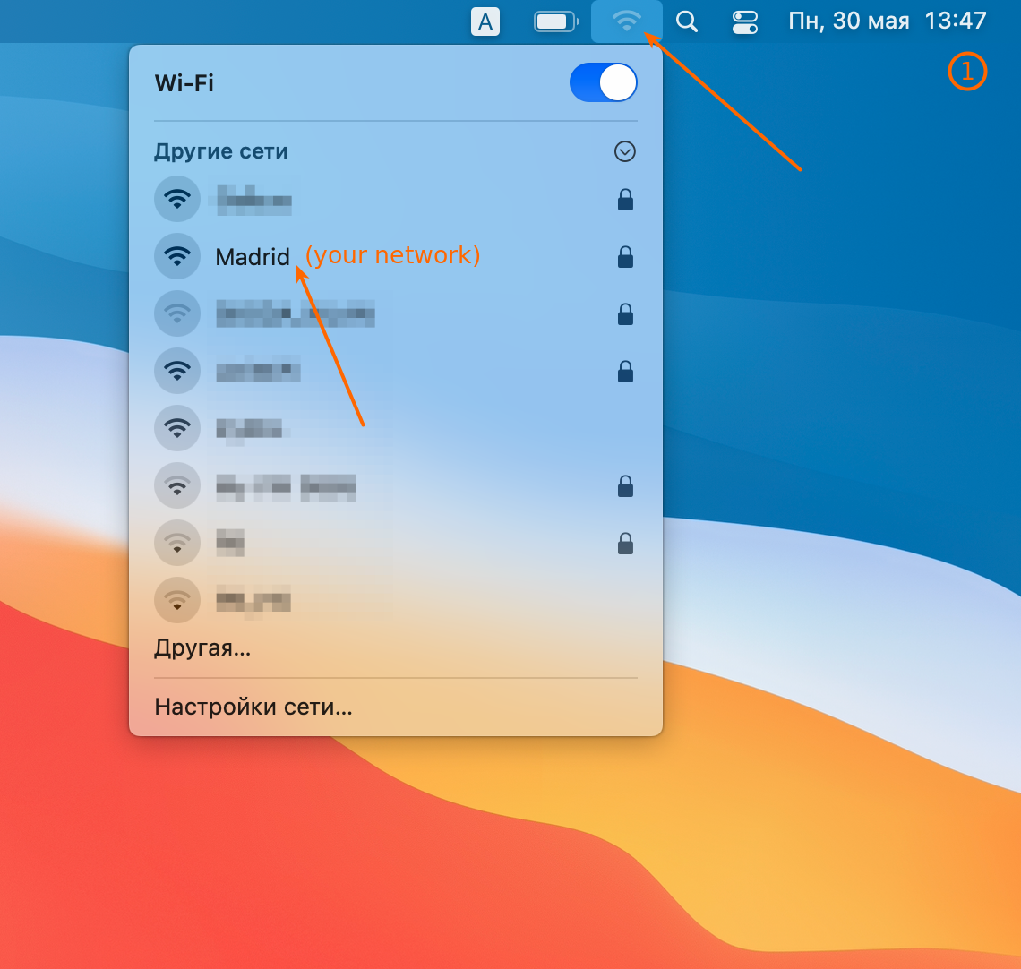Click the signal icon of the last network

click(x=178, y=599)
